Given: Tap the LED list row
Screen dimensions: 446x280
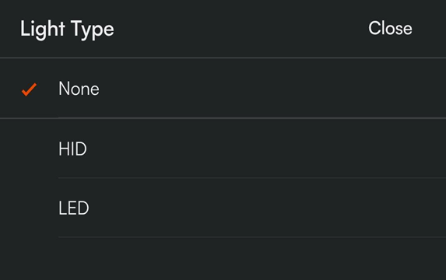Looking at the screenshot, I should tap(223, 208).
